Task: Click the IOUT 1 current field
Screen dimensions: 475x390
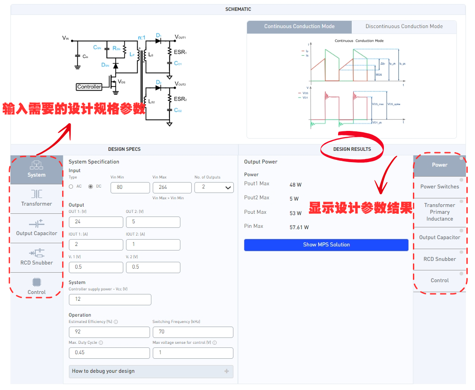Action: 96,245
